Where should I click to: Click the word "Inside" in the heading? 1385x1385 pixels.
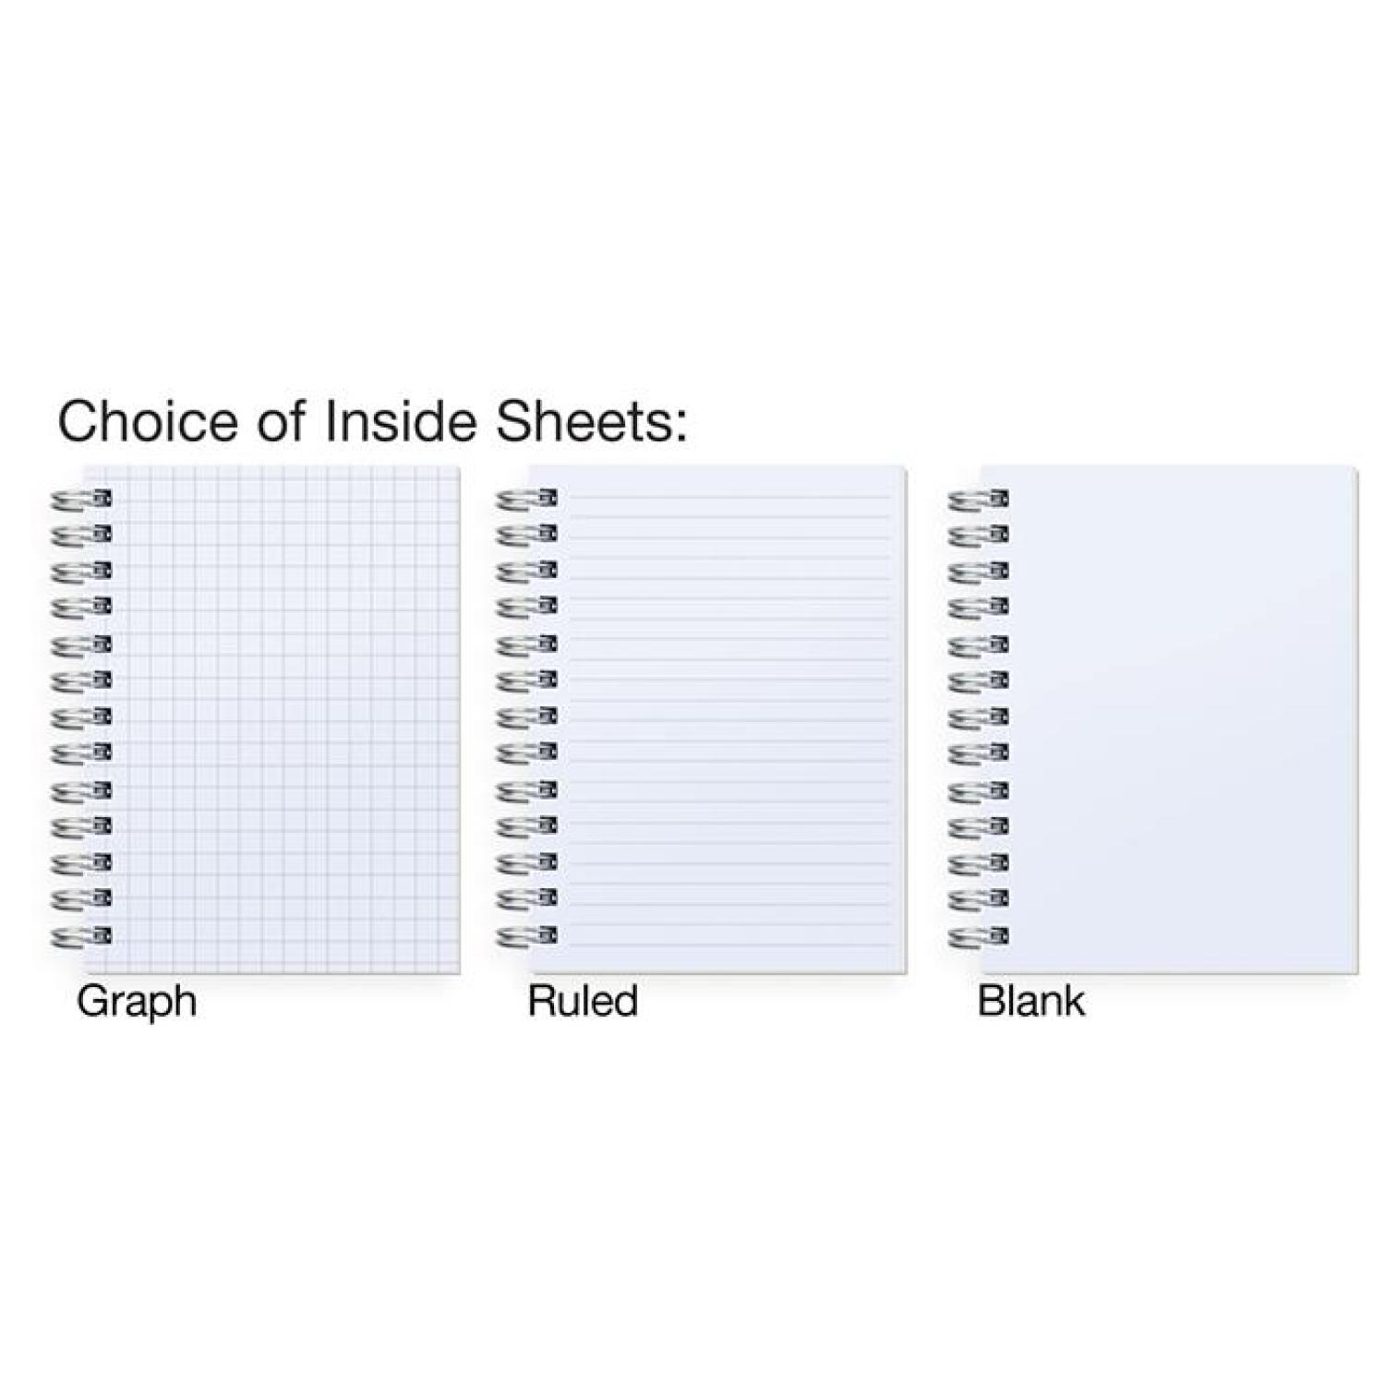(x=400, y=421)
